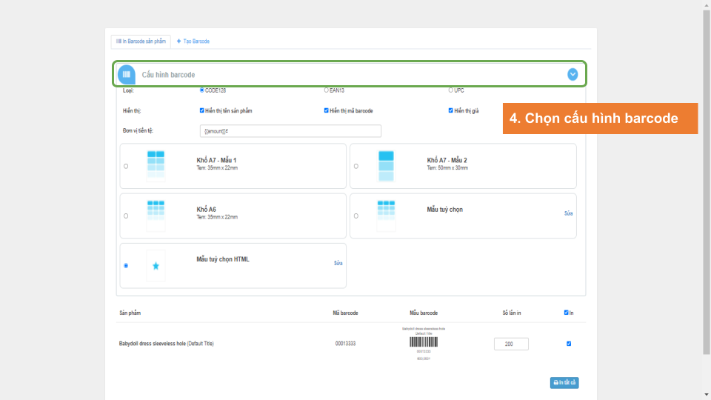Click Sửa link for Mẫu tuỳ chọn HTML

[338, 263]
